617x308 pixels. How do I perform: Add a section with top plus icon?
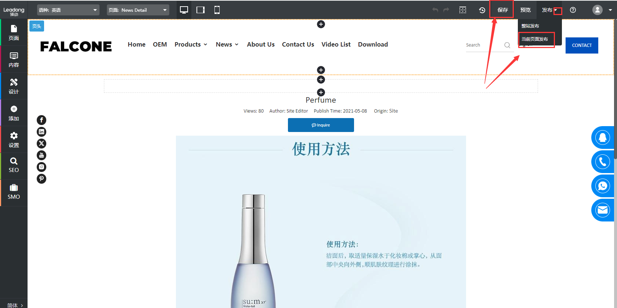tap(321, 24)
